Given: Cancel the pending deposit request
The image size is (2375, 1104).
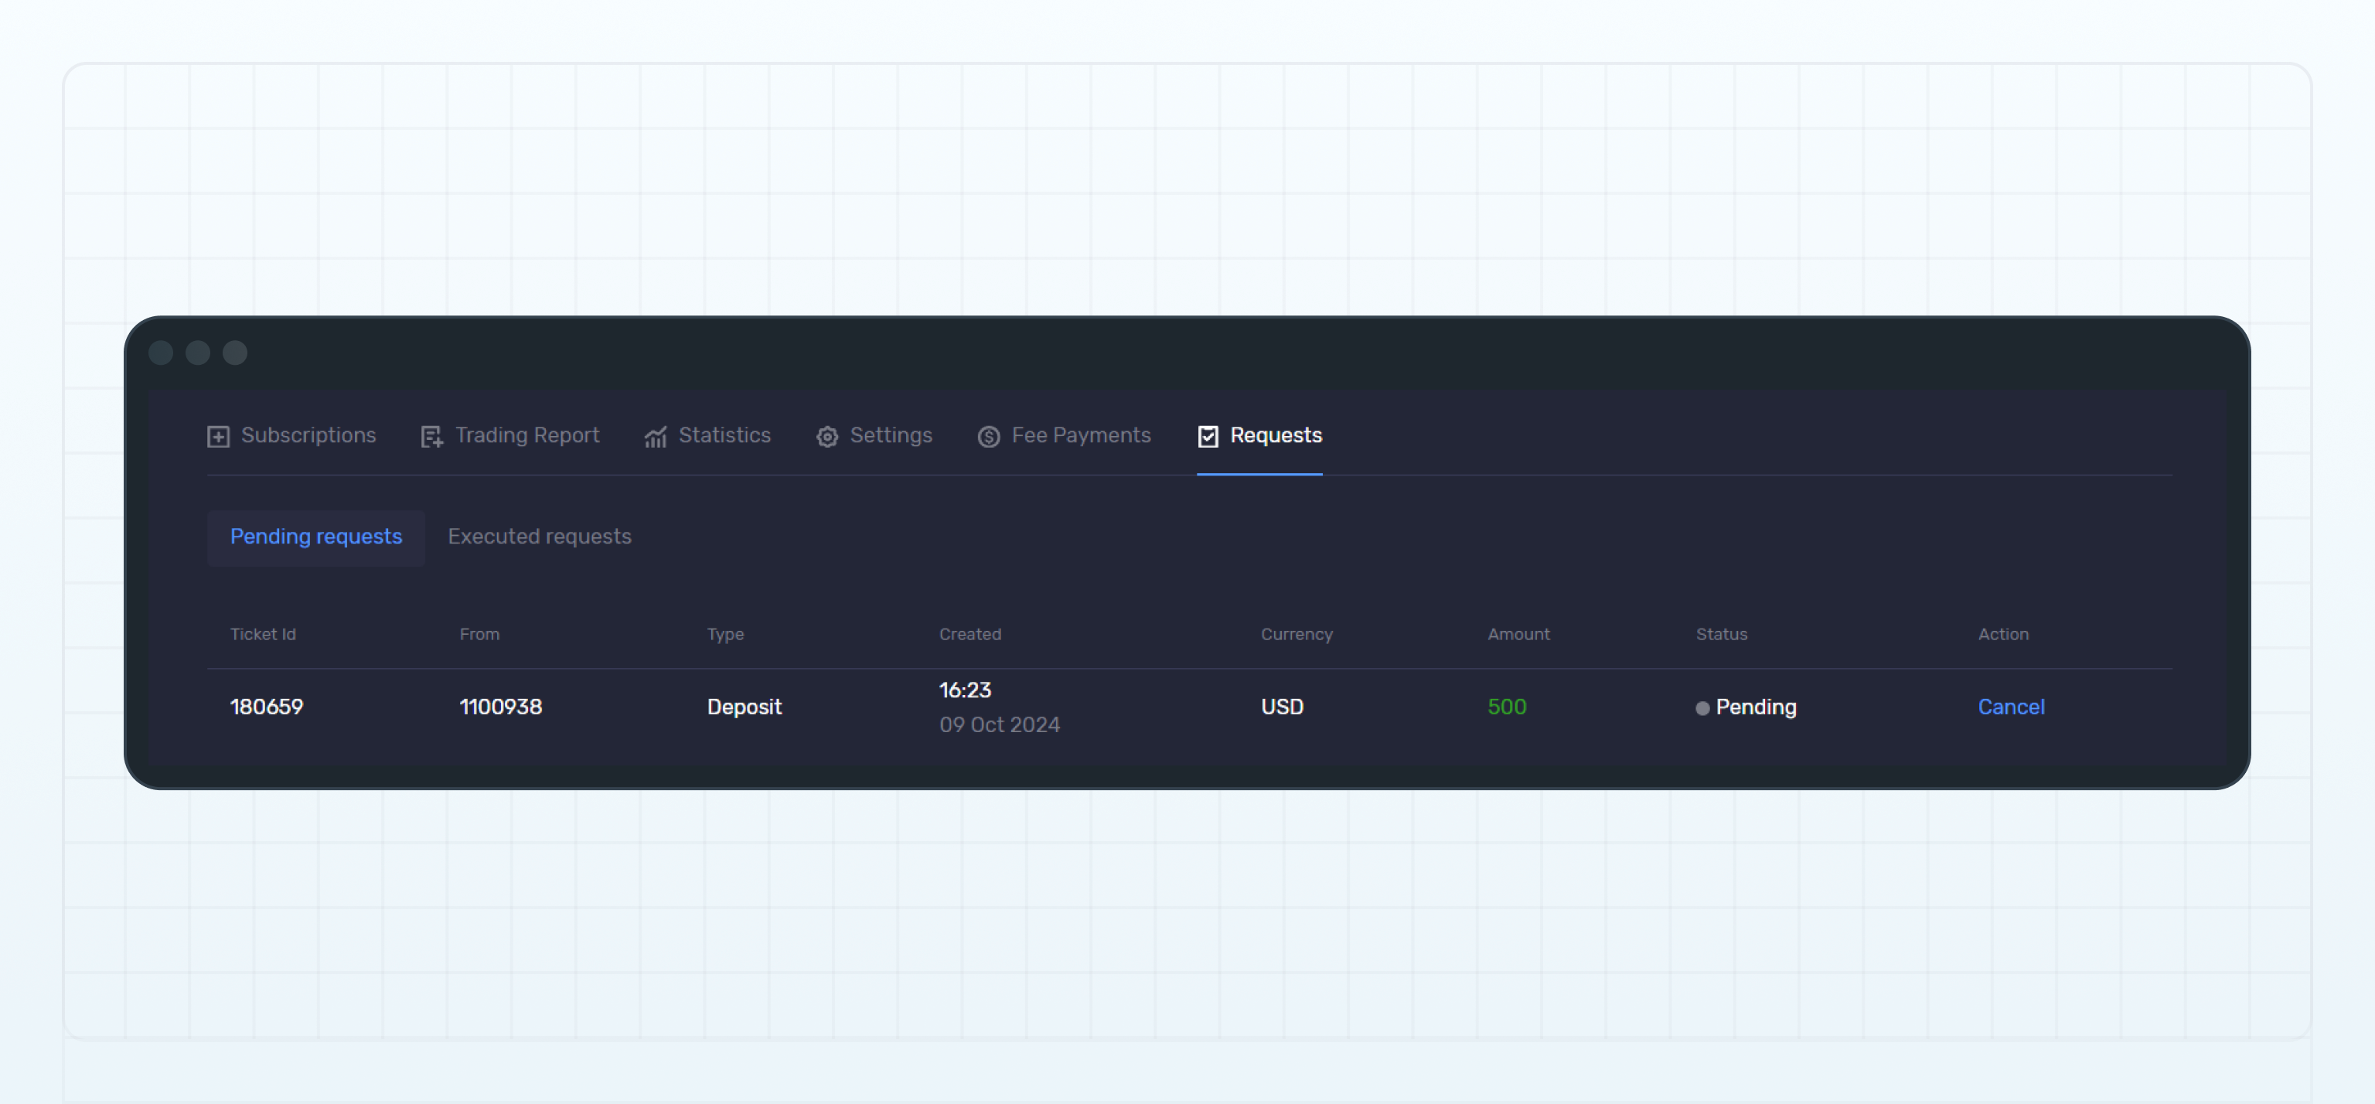Looking at the screenshot, I should pyautogui.click(x=2011, y=707).
